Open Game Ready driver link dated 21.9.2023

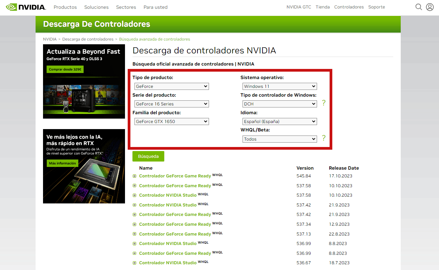pos(175,215)
